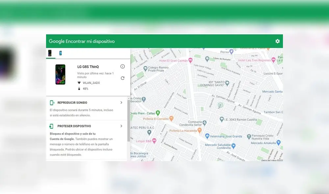Switch to the LG G8S ThinQ device tab
This screenshot has height=194, width=329.
(50, 53)
